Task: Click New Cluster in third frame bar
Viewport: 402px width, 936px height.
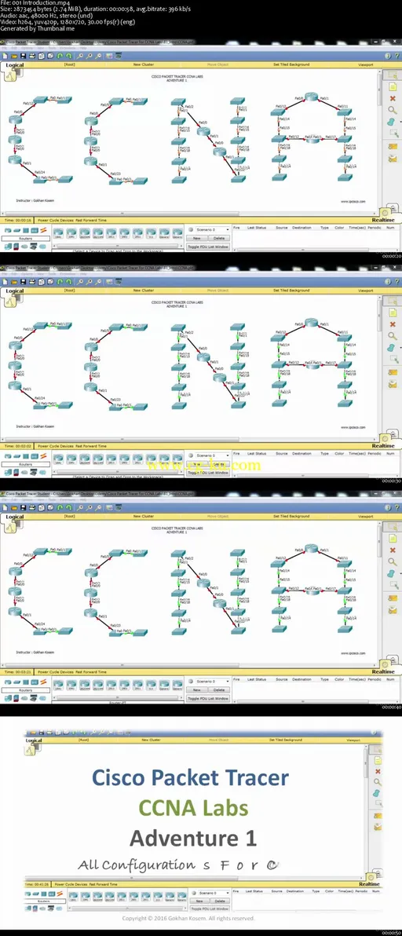Action: (143, 516)
